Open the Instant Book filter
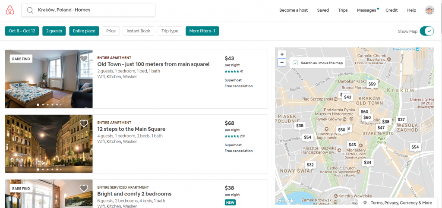The image size is (442, 208). pyautogui.click(x=139, y=31)
